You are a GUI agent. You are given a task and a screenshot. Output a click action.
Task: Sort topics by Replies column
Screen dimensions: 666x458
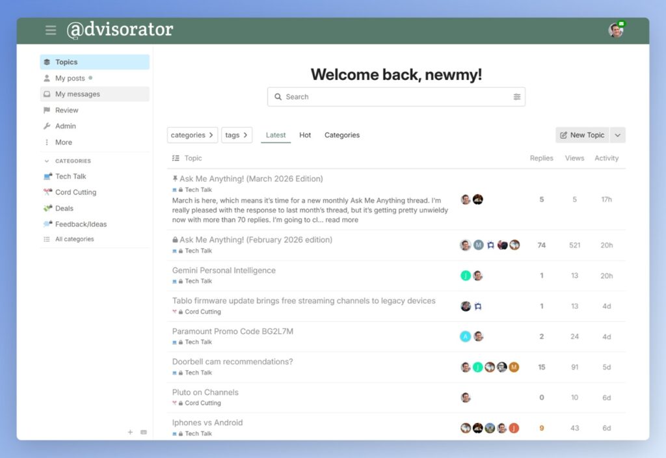tap(541, 158)
